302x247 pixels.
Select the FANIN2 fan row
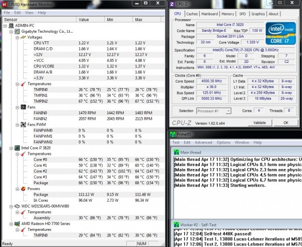click(99, 119)
